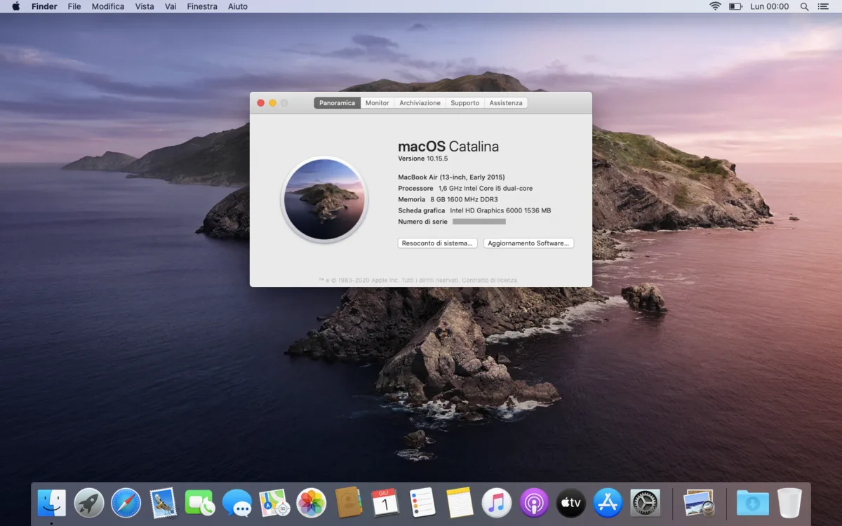
Task: Open Preview icon in Dock
Action: pos(698,503)
